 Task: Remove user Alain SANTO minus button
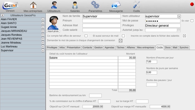pos(43,23)
